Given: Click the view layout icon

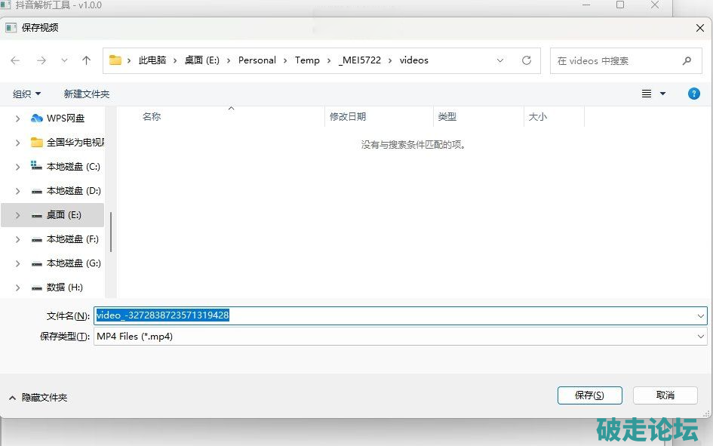Looking at the screenshot, I should point(647,94).
